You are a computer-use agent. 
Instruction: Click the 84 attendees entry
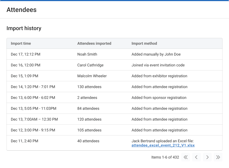[88, 108]
